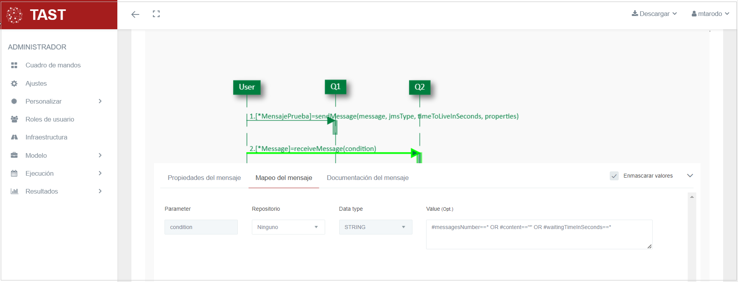738x282 pixels.
Task: Expand the Personalizar submenu chevron
Action: [x=100, y=101]
